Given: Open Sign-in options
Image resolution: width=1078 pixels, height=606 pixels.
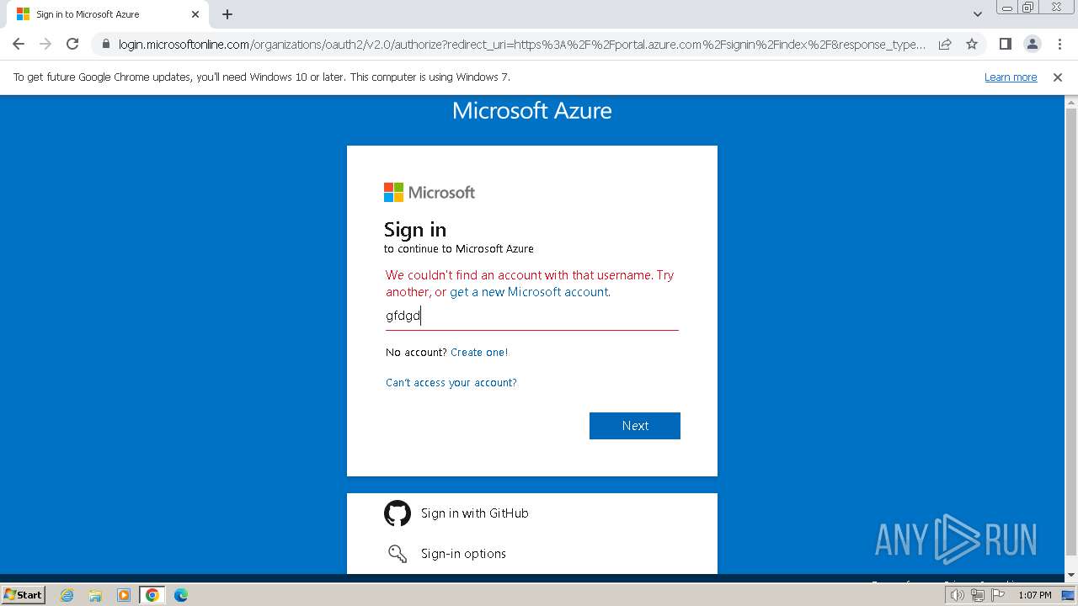Looking at the screenshot, I should pyautogui.click(x=532, y=554).
